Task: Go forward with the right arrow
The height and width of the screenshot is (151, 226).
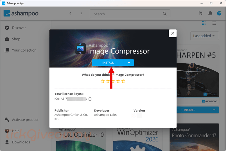Action: pyautogui.click(x=81, y=13)
